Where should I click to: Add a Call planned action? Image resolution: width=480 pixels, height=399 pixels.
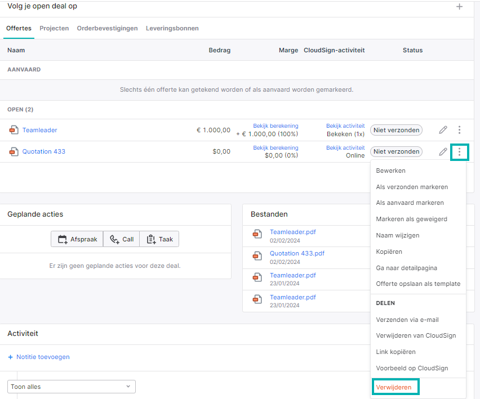pyautogui.click(x=122, y=239)
